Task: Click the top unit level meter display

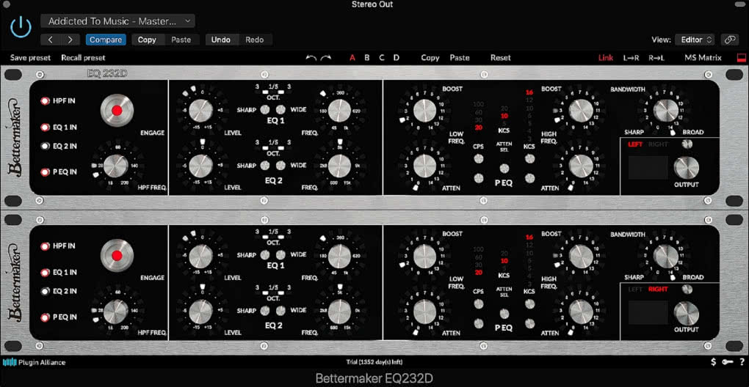Action: click(x=647, y=168)
